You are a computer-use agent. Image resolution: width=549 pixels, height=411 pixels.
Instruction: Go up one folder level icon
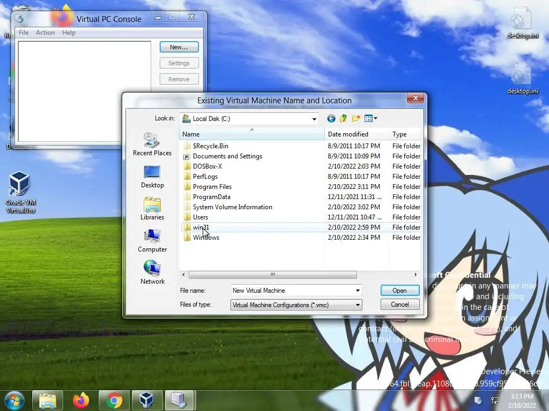click(x=344, y=118)
